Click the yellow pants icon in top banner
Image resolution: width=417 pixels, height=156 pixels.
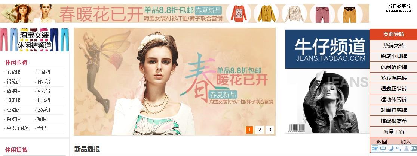click(x=350, y=14)
